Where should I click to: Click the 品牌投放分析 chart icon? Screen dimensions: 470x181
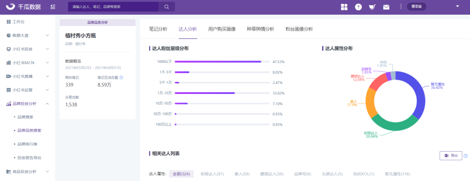(8, 103)
